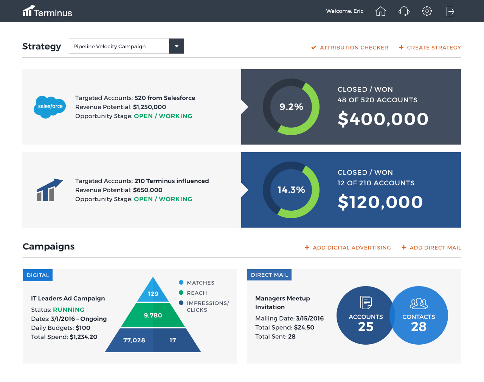Open the Strategy dropdown arrow

(x=177, y=46)
